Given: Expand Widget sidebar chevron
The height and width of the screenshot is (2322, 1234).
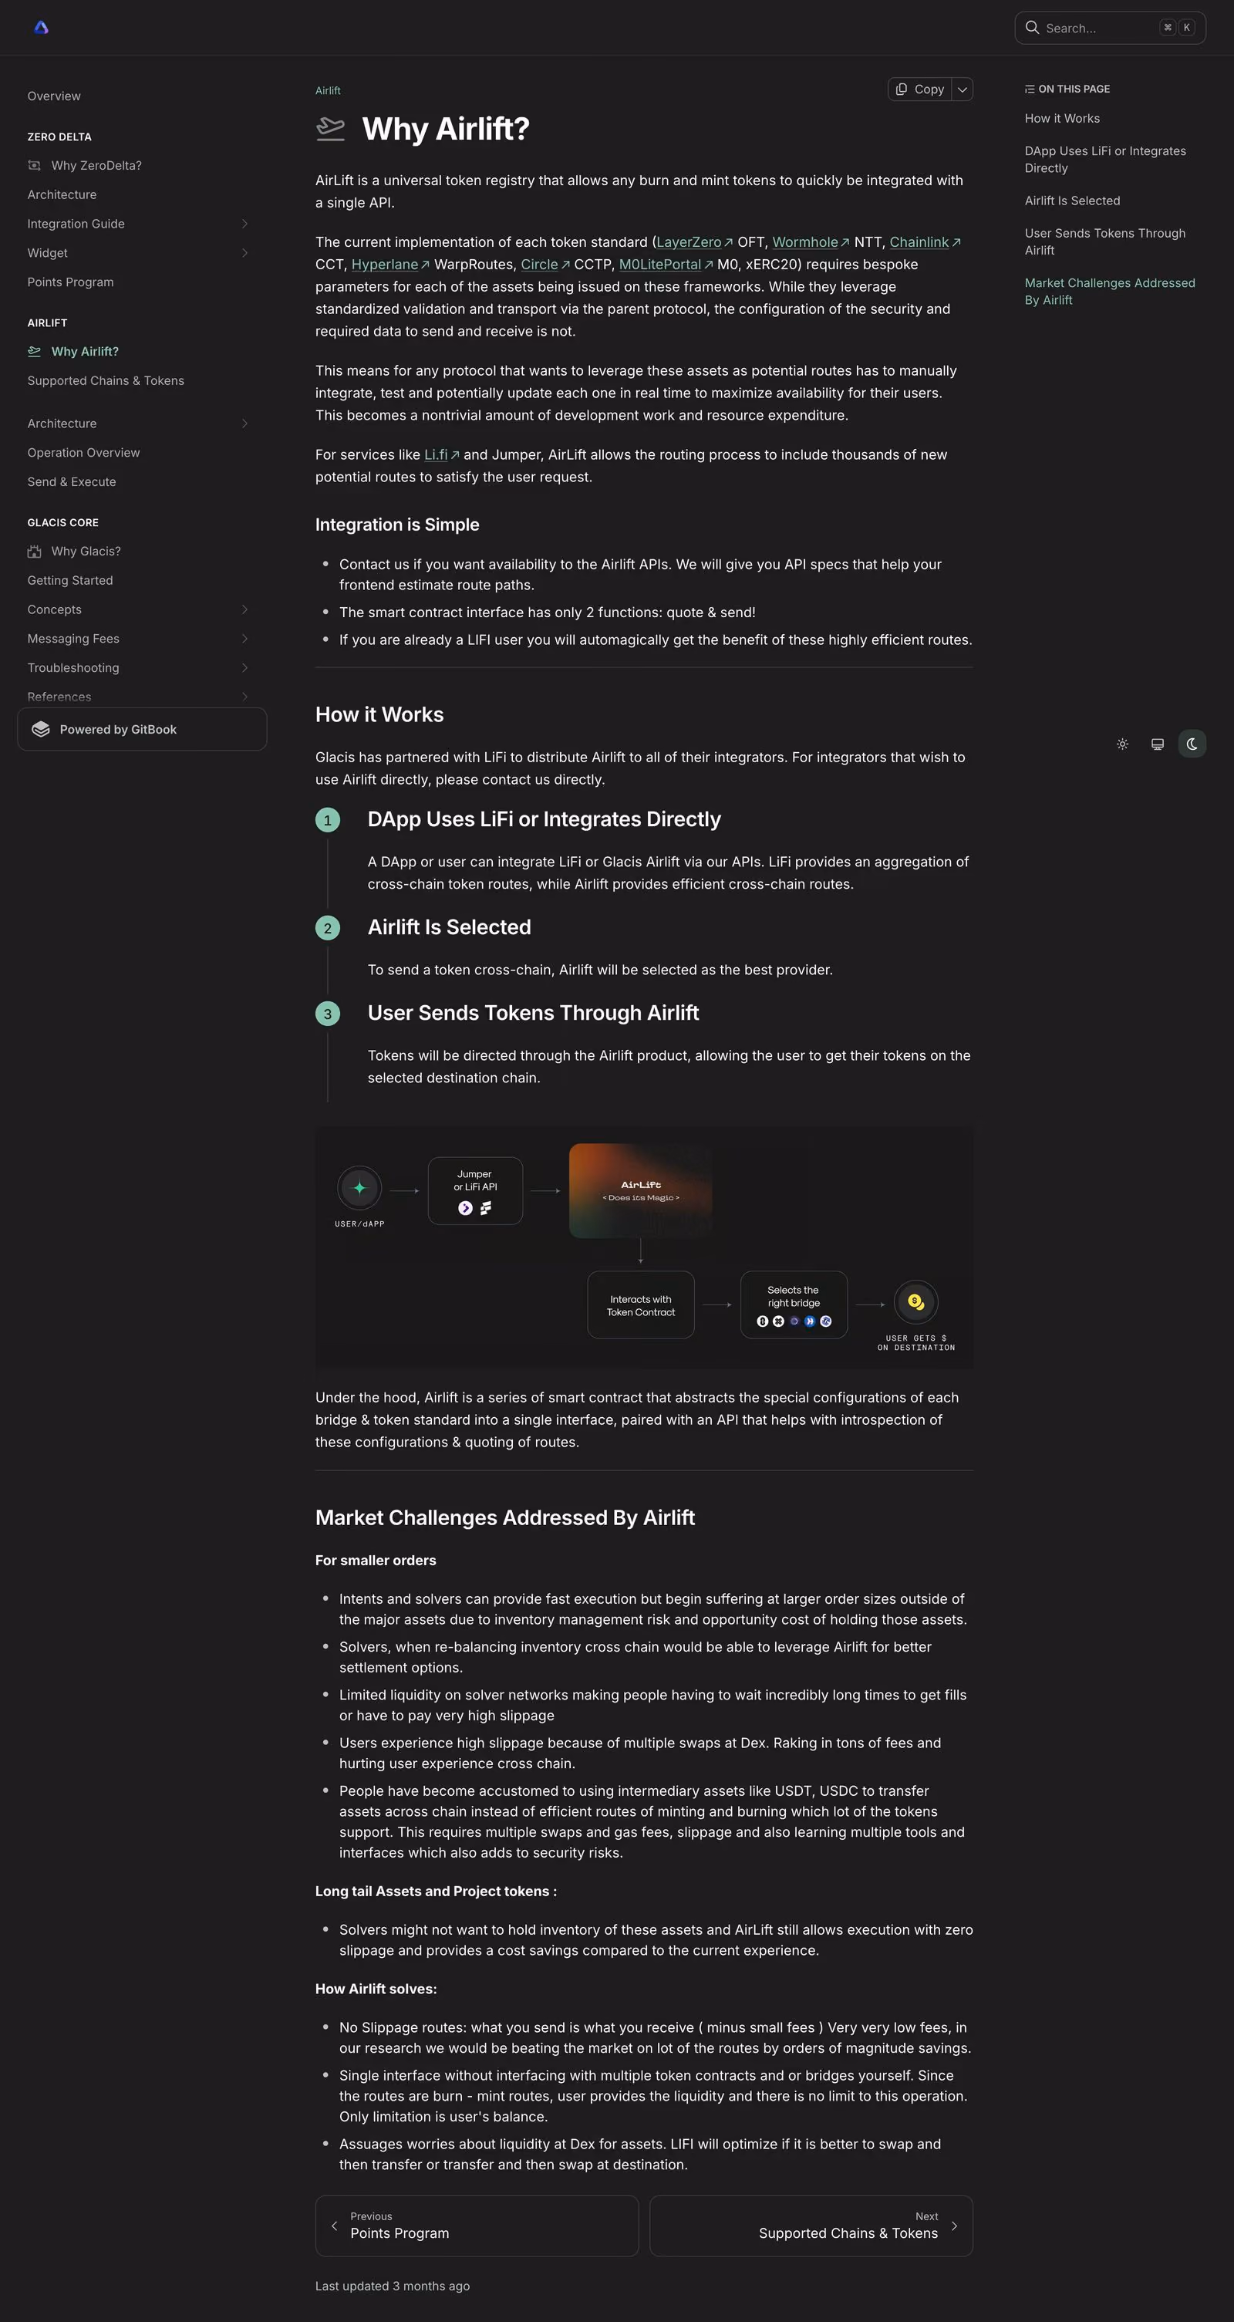Looking at the screenshot, I should tap(244, 253).
